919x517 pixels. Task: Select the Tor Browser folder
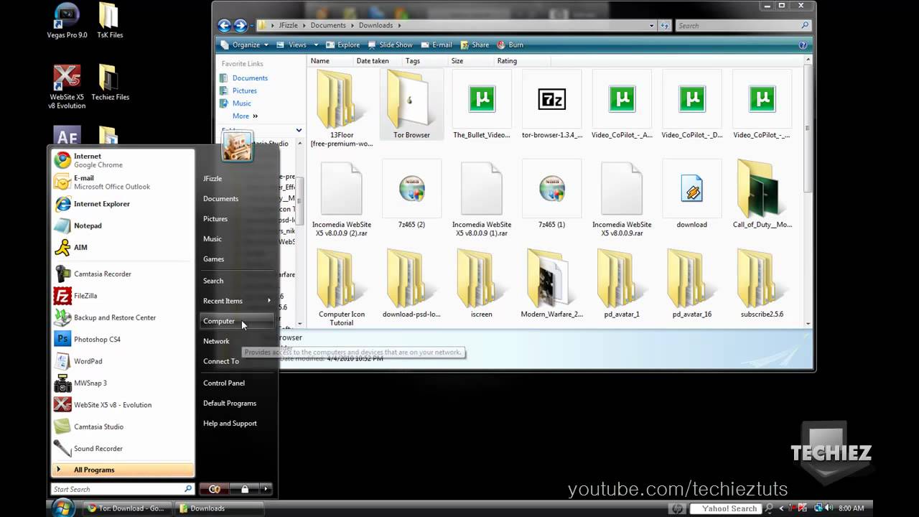click(x=411, y=104)
